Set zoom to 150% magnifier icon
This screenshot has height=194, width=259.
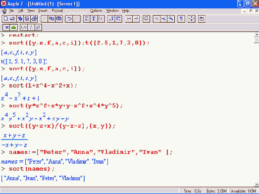pyautogui.click(x=164, y=19)
